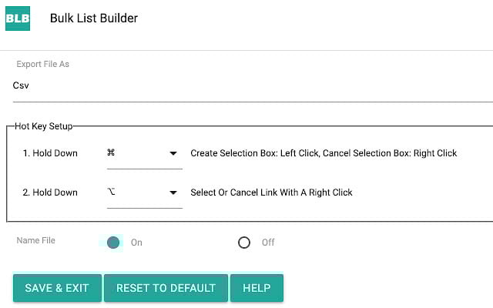Image resolution: width=493 pixels, height=308 pixels.
Task: Expand the first Hold Down dropdown arrow
Action: (x=173, y=153)
